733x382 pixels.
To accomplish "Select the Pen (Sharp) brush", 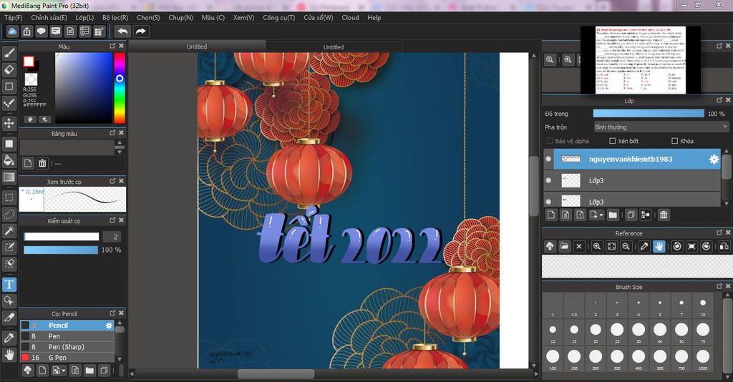I will point(67,347).
